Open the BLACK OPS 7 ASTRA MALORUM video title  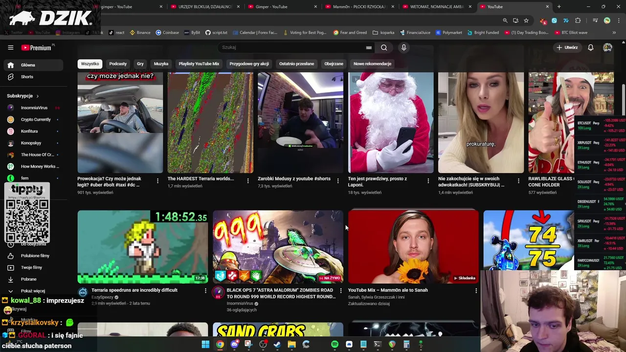281,293
